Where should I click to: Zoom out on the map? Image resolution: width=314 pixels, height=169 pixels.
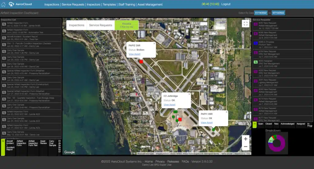point(245,147)
